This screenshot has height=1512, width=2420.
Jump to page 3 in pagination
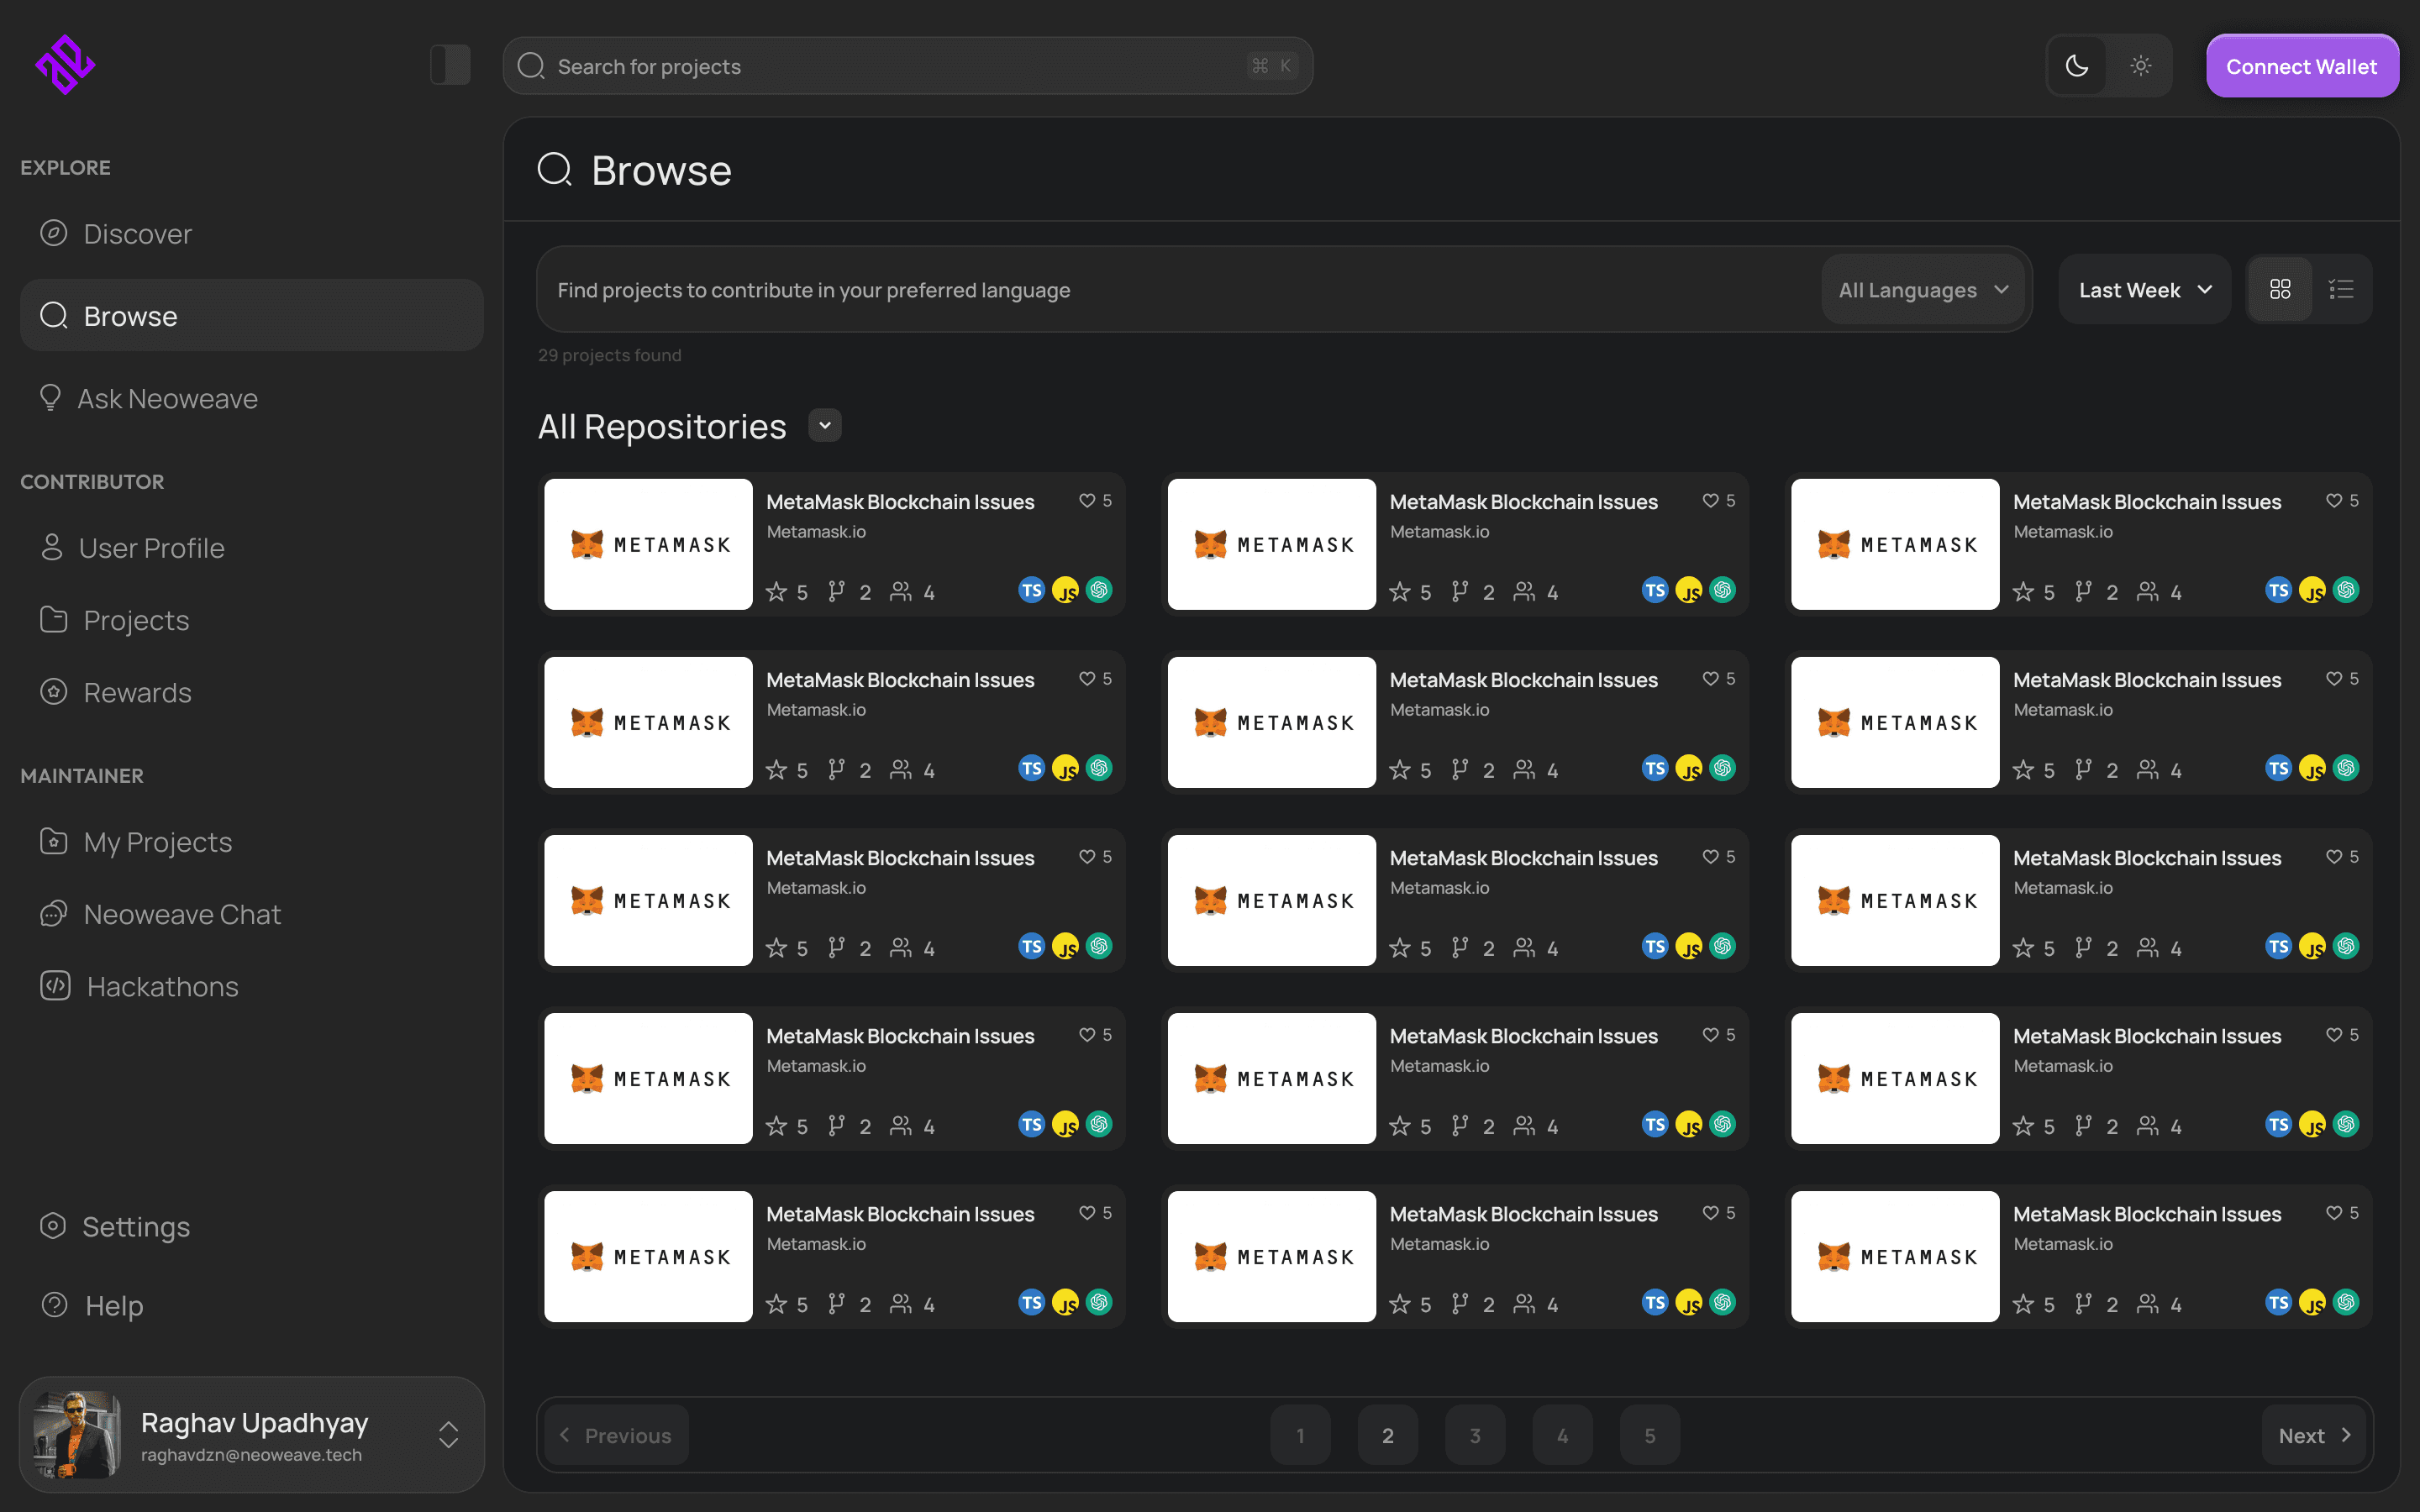(x=1475, y=1435)
